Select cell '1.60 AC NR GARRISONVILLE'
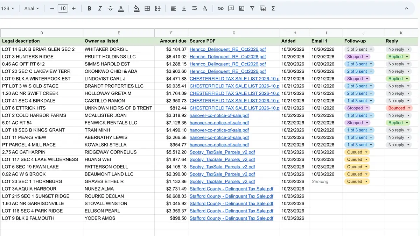 coord(42,203)
